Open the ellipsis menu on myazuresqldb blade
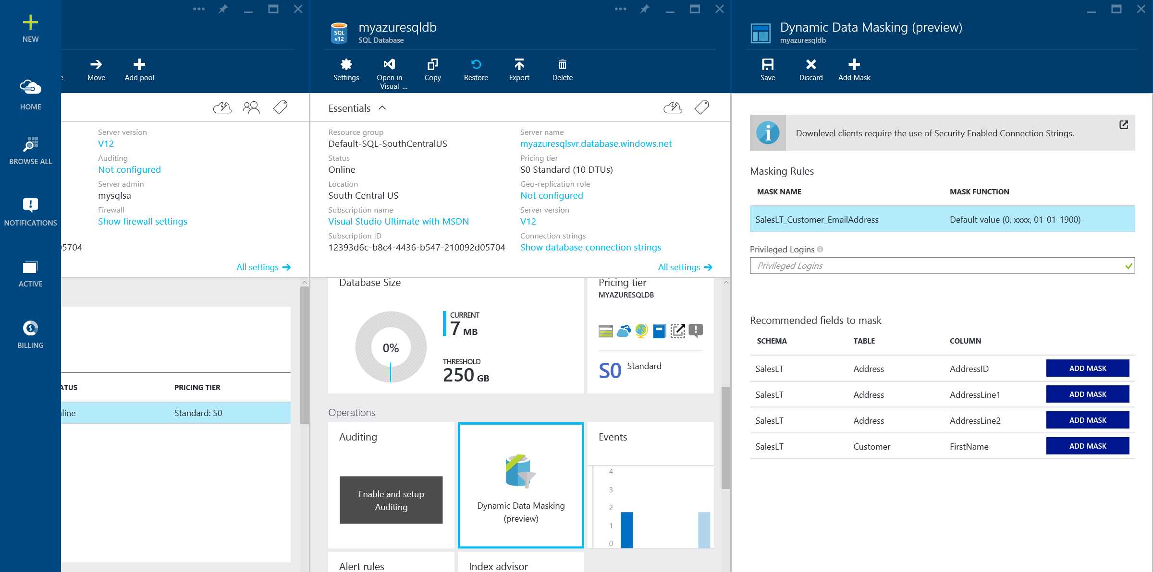This screenshot has width=1153, height=572. click(x=620, y=9)
